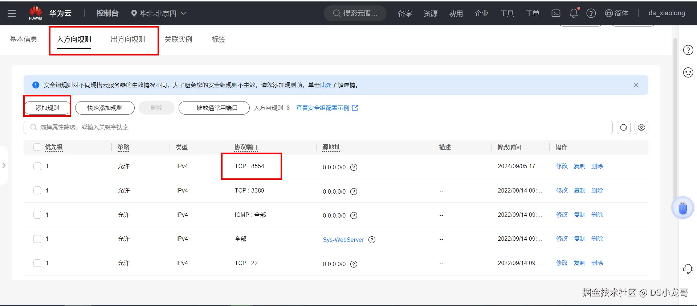The height and width of the screenshot is (306, 697).
Task: Switch to the 标签 tab
Action: (219, 39)
